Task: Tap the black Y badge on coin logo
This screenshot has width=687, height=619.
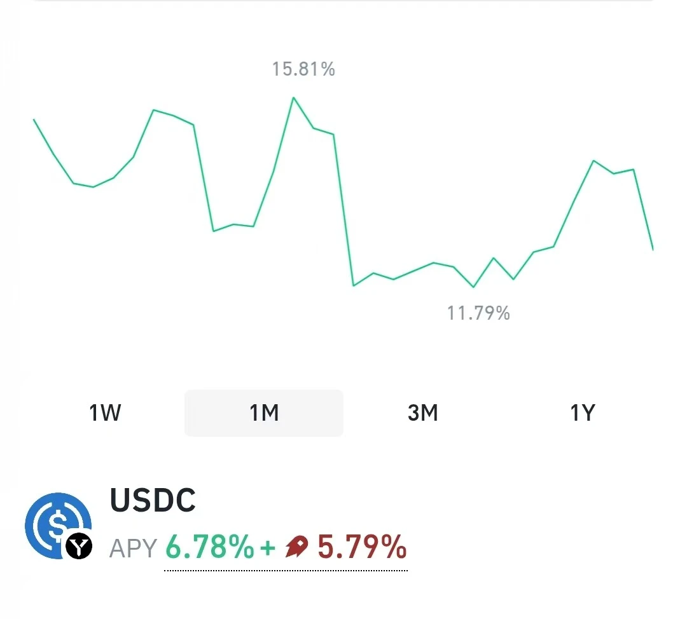Action: 80,546
